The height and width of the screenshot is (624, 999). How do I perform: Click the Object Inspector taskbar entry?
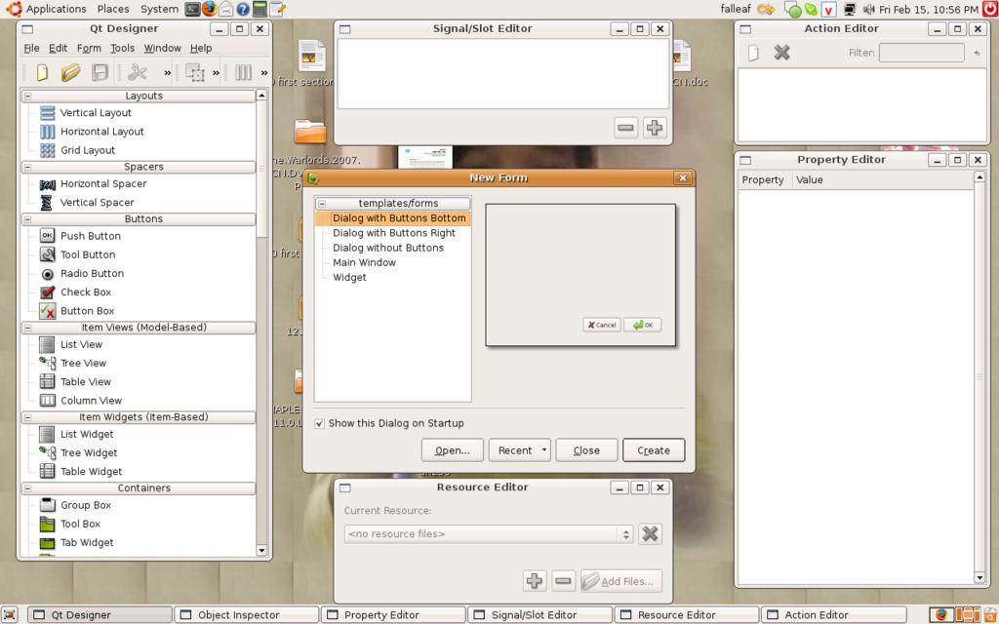(246, 615)
